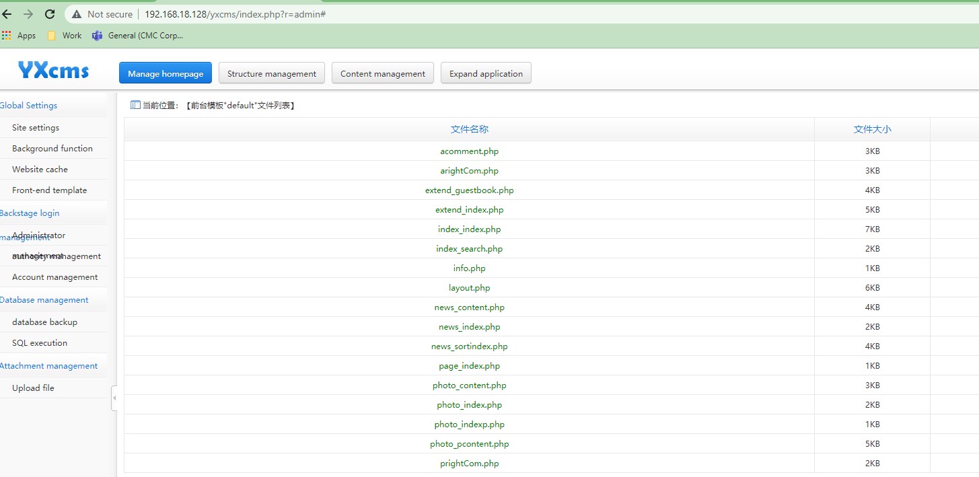This screenshot has height=477, width=979.
Task: Expand the Database management section
Action: coord(44,299)
